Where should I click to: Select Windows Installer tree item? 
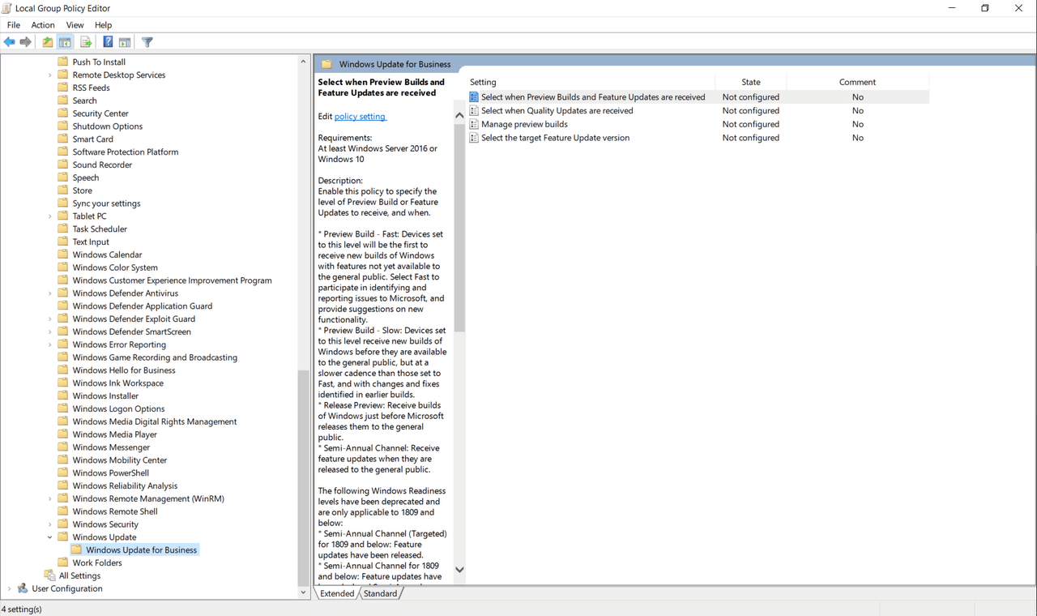point(105,396)
